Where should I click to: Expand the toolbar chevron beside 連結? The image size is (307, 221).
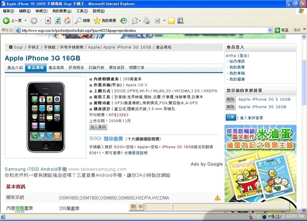pos(305,29)
